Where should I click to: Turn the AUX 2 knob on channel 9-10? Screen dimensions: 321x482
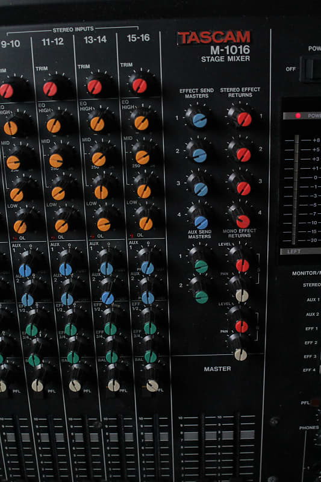(x=27, y=300)
